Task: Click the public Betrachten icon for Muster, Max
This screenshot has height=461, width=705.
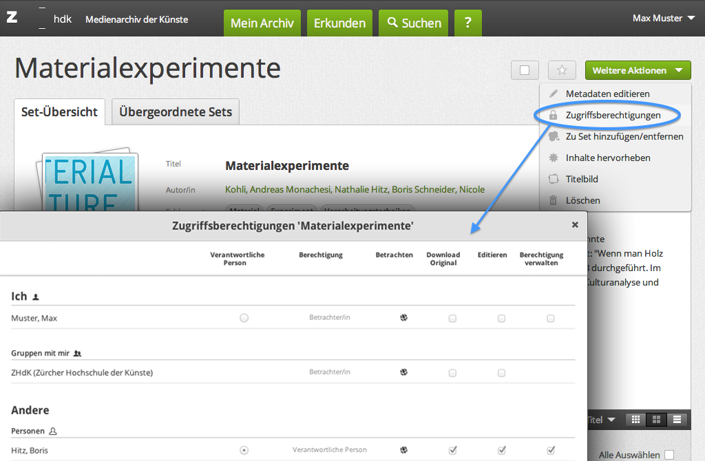Action: click(404, 318)
